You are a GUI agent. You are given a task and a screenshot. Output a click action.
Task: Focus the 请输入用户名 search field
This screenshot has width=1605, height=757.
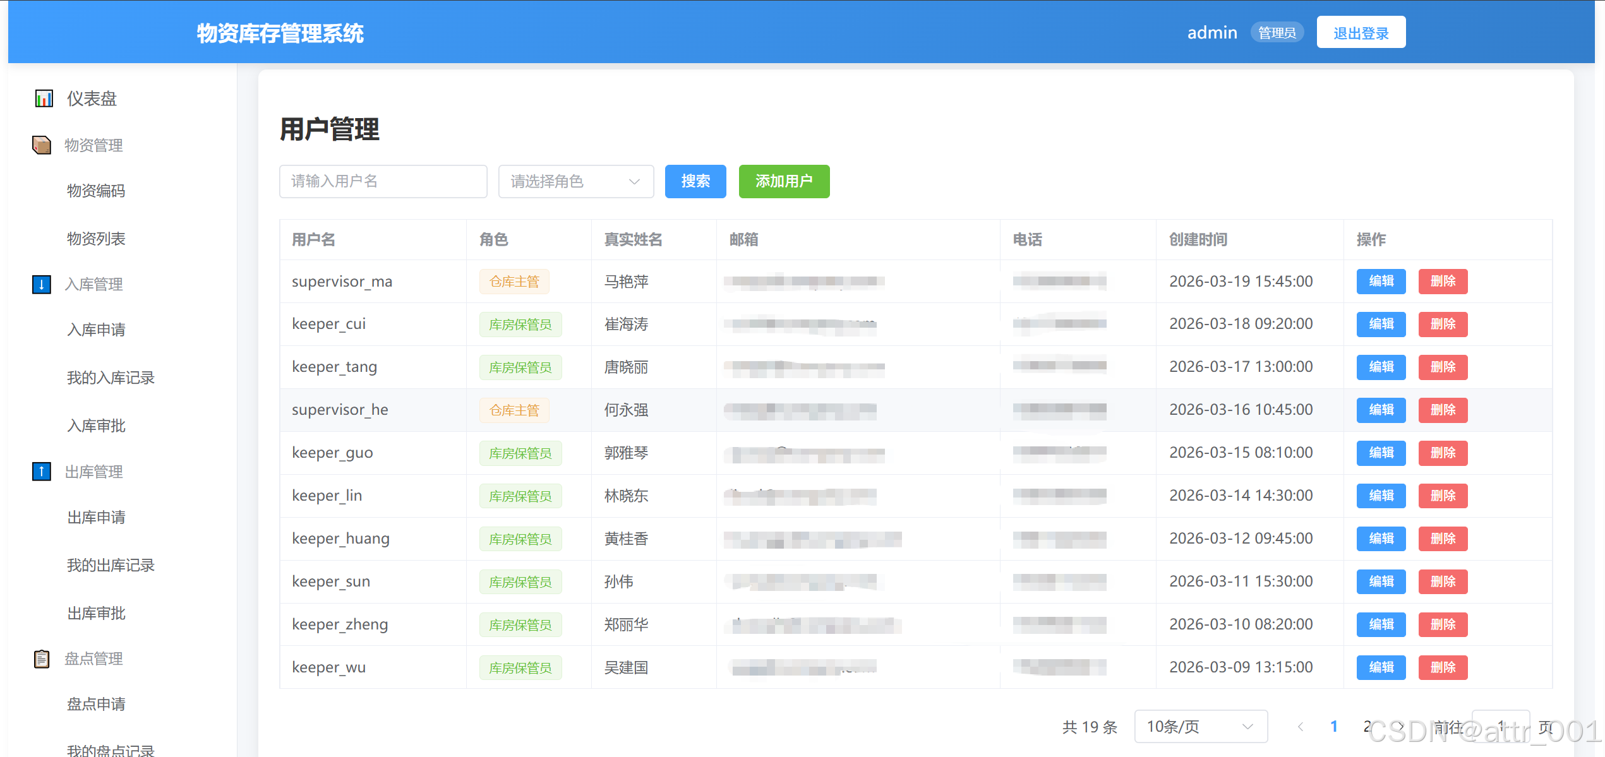(x=383, y=182)
